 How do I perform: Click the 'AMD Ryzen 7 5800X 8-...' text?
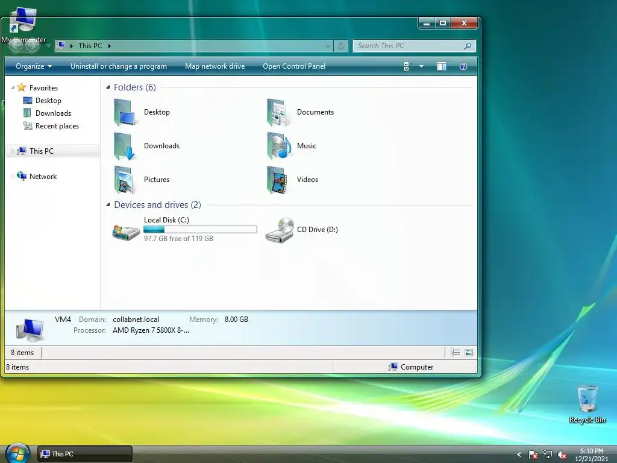(151, 330)
